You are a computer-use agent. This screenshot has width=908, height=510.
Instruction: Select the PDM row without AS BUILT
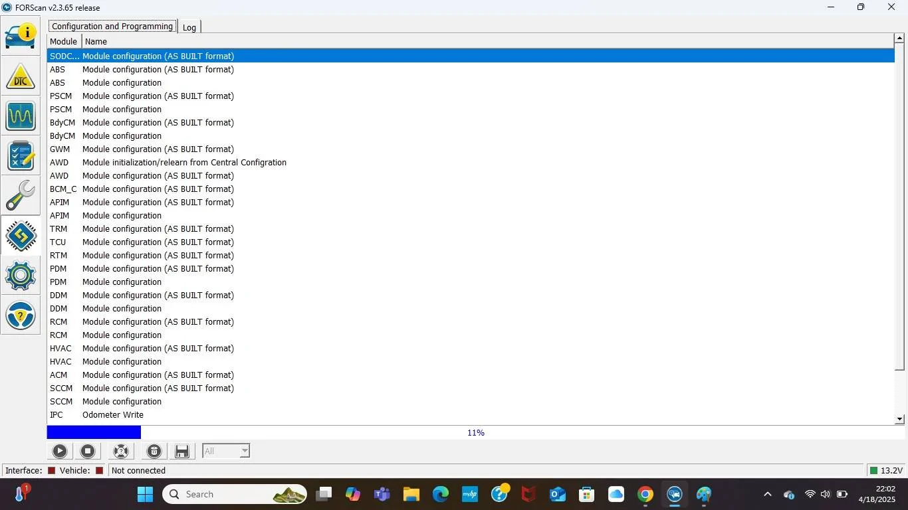[x=471, y=282]
